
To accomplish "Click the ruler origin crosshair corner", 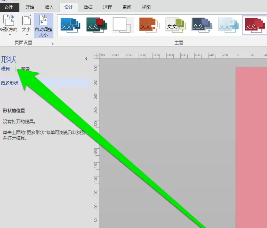I will coord(97,56).
